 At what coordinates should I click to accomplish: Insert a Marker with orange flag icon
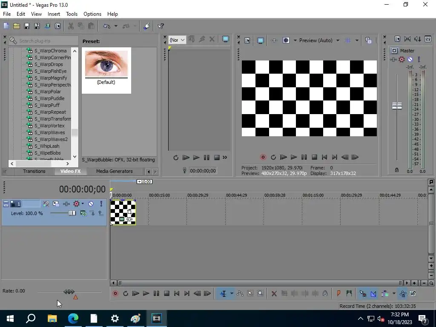tap(338, 294)
